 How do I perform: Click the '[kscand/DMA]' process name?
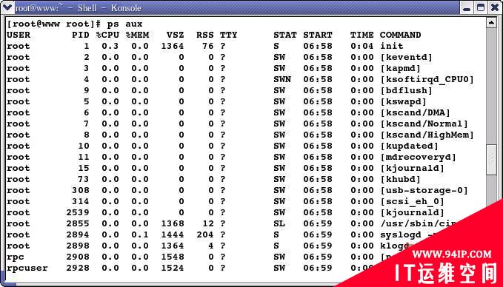click(415, 112)
